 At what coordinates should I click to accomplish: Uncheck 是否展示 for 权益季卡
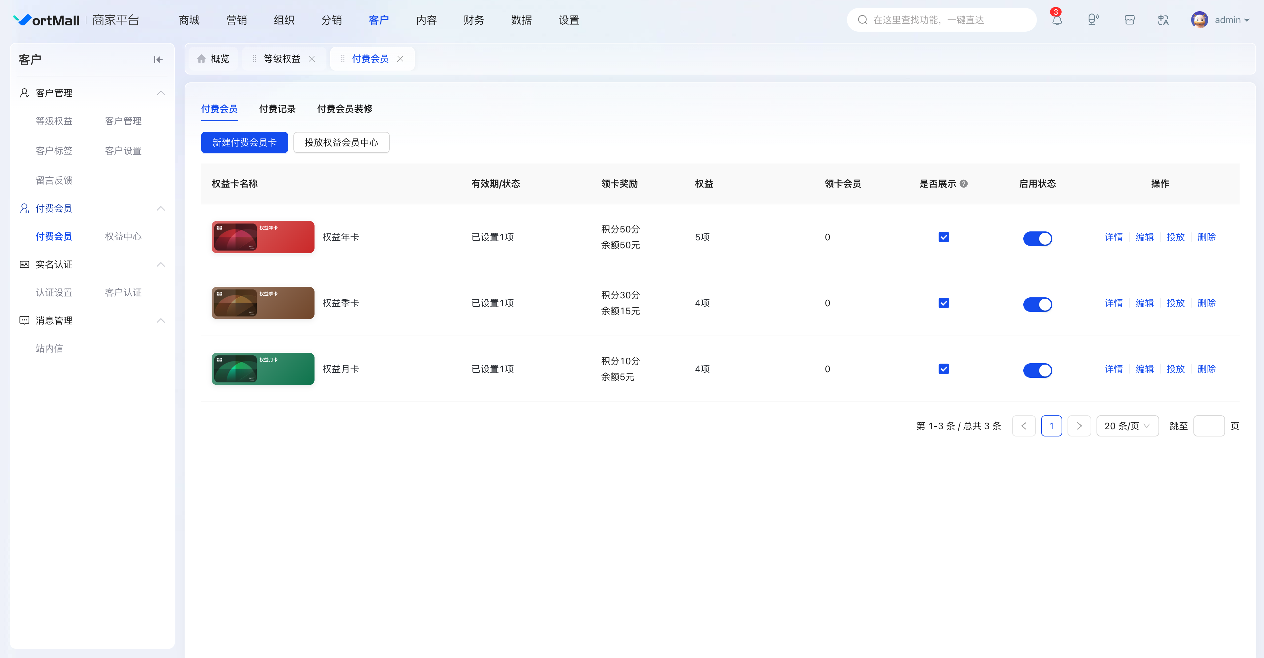pos(944,303)
